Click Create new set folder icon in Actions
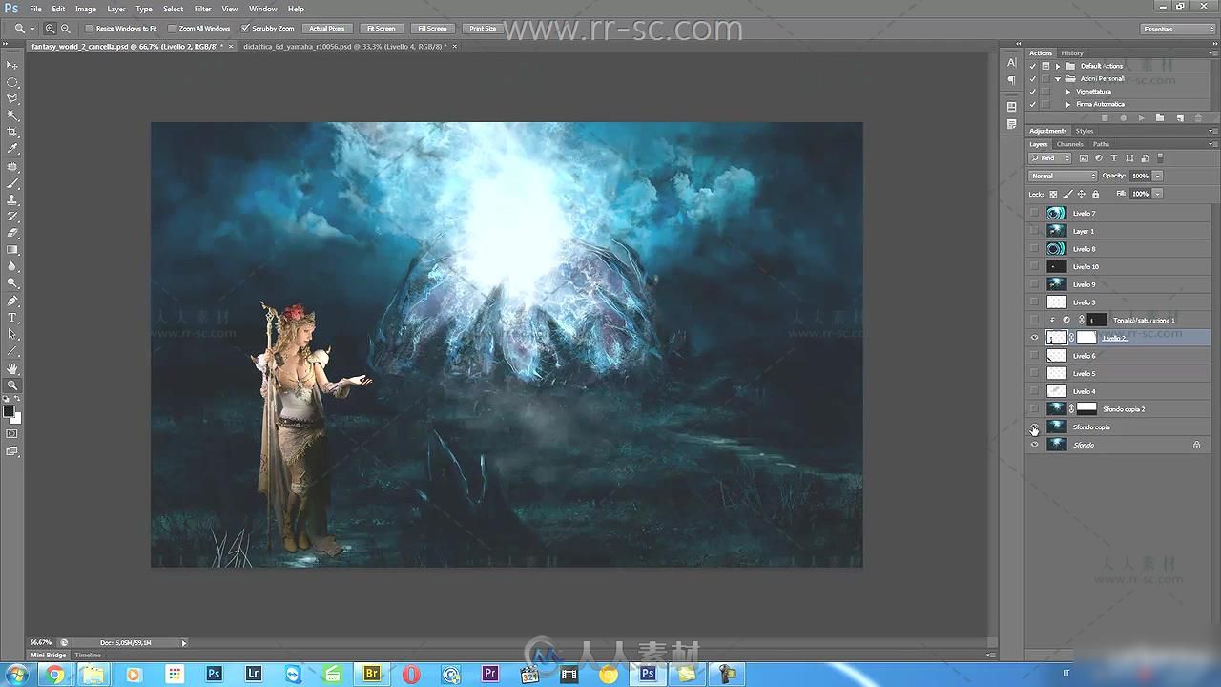 tap(1160, 118)
